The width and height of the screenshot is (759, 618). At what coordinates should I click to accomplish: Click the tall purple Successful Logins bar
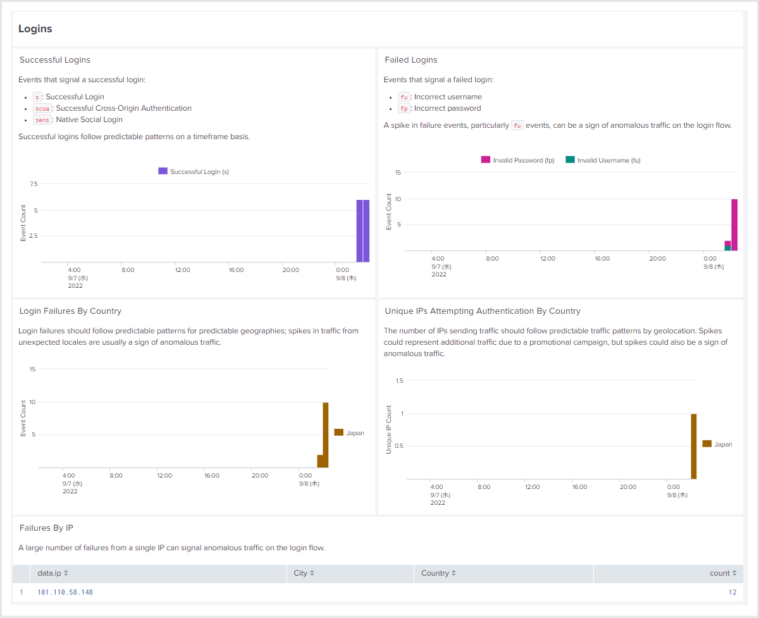[362, 231]
